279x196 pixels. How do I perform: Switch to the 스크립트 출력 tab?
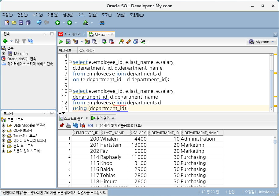[74, 118]
